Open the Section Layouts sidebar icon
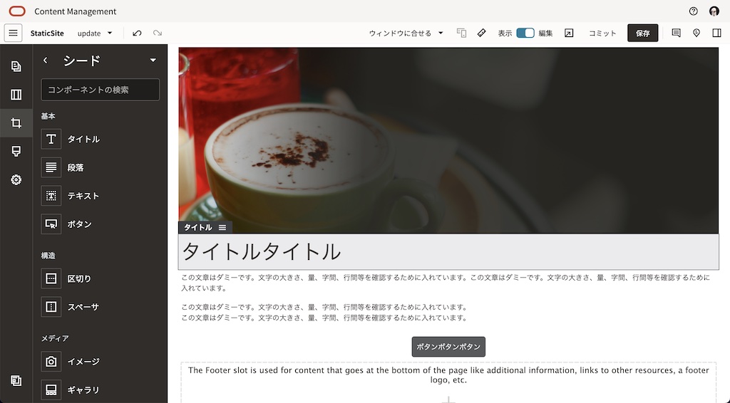The image size is (730, 403). [16, 95]
